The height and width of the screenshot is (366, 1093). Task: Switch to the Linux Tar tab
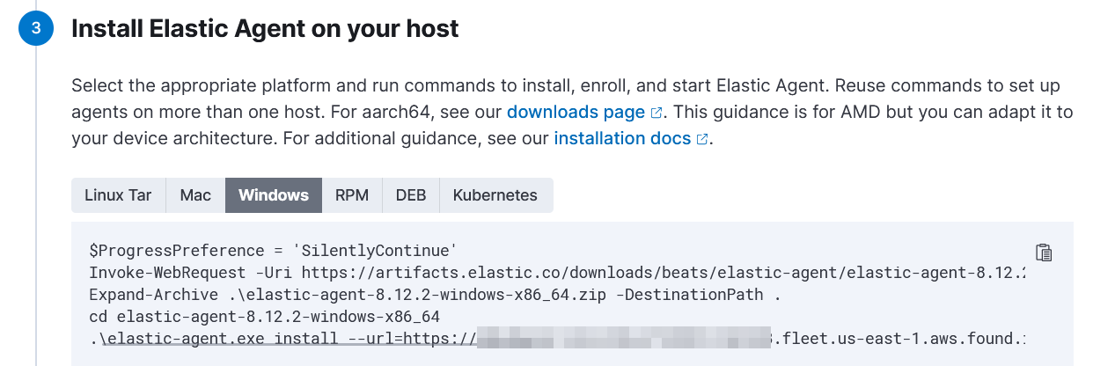(118, 195)
